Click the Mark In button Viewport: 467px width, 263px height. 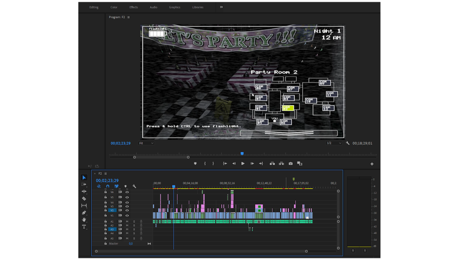point(205,164)
